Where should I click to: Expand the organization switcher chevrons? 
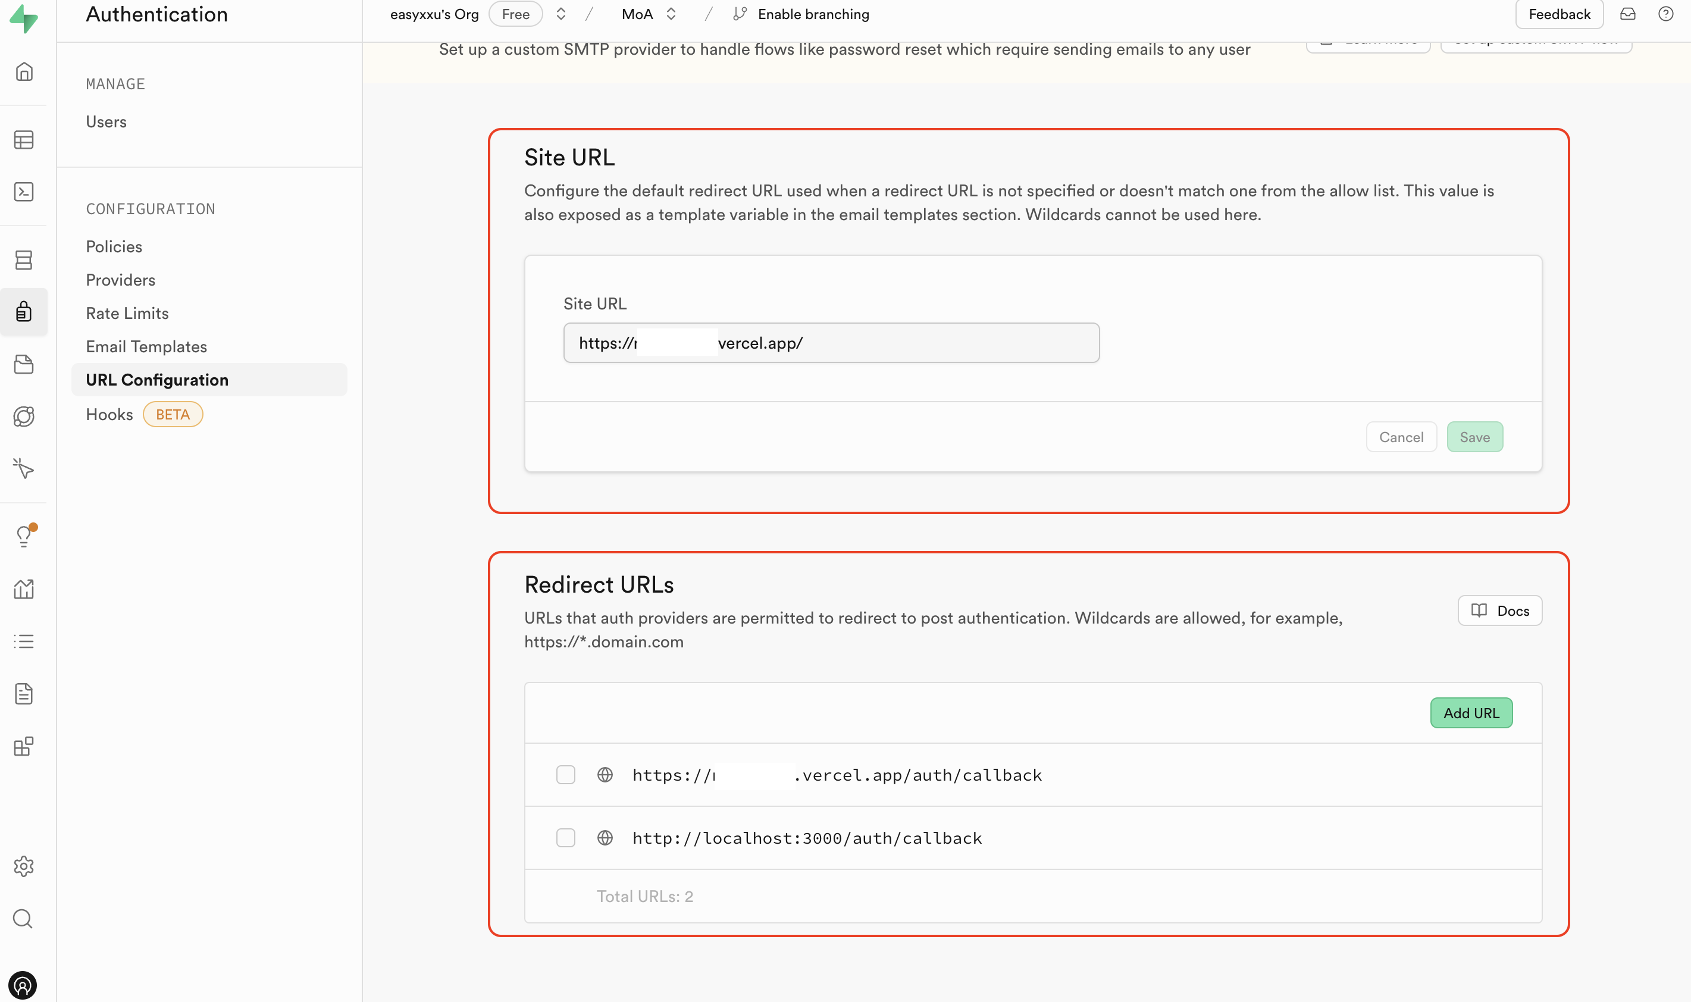coord(560,14)
